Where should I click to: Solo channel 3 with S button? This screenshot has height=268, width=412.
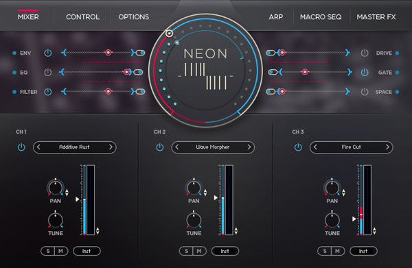[x=325, y=251]
